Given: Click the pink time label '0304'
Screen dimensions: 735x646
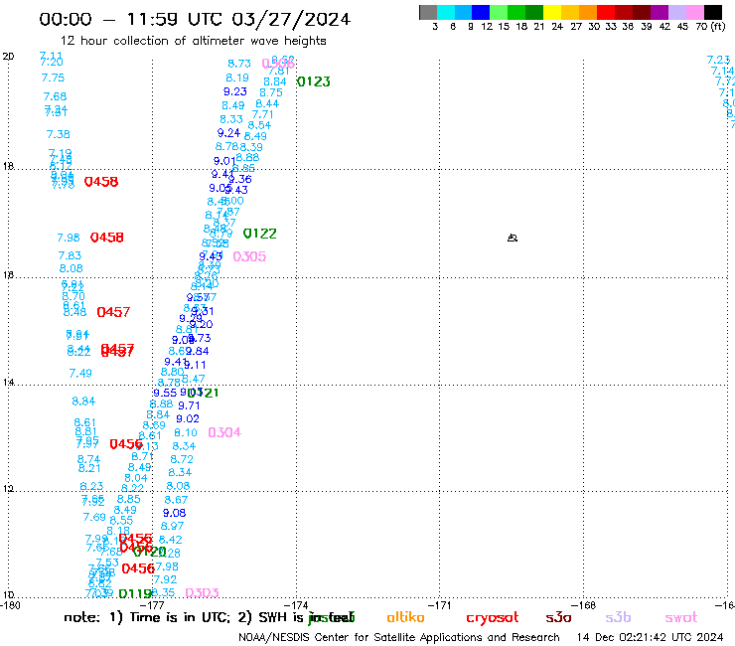Looking at the screenshot, I should coord(224,432).
